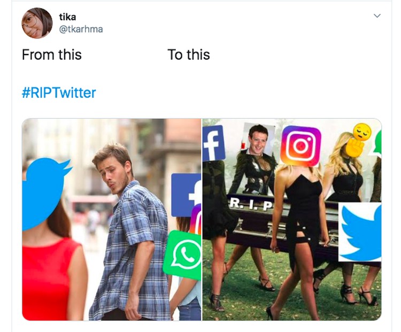Open the right coffin meme image
This screenshot has height=332, width=401.
pyautogui.click(x=292, y=219)
